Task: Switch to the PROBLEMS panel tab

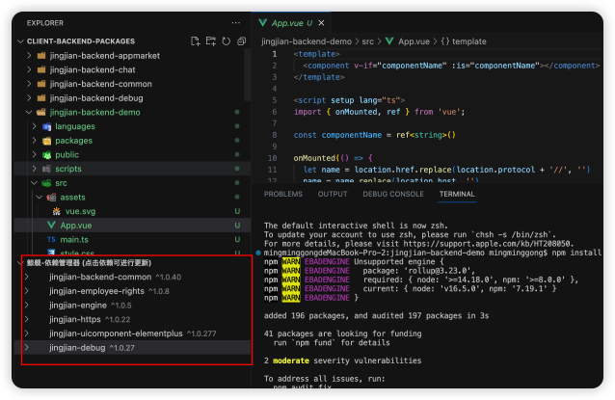Action: click(282, 194)
